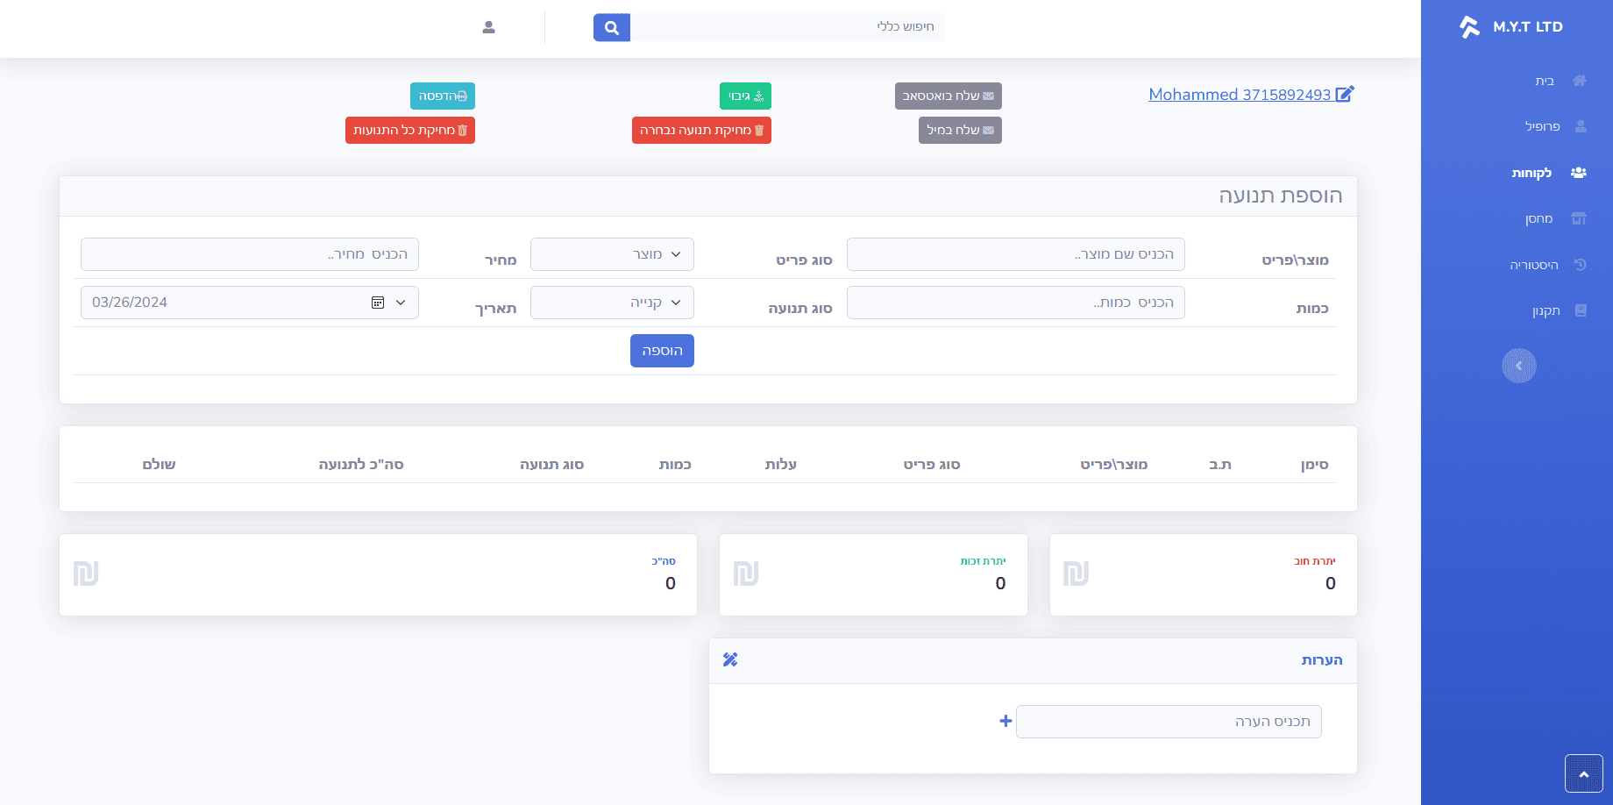Open the product type (מוצר) dropdown
1613x805 pixels.
(x=611, y=254)
